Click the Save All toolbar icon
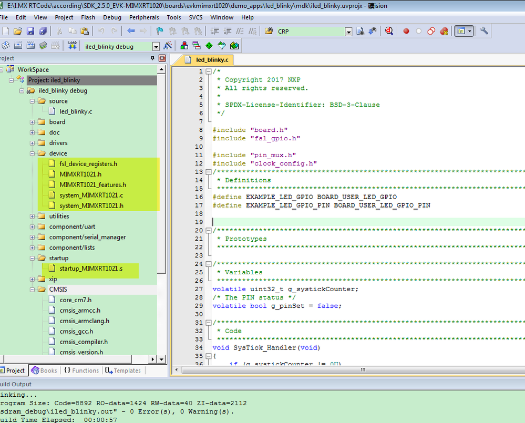This screenshot has height=423, width=525. coord(43,32)
